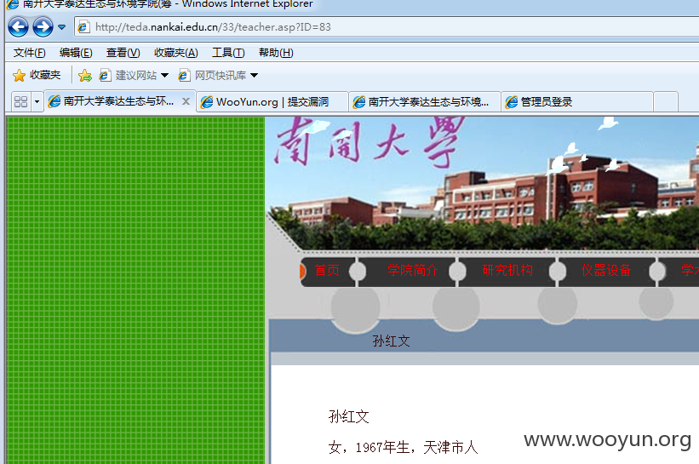Open the 查看(V) menu
The image size is (699, 464).
(x=123, y=53)
